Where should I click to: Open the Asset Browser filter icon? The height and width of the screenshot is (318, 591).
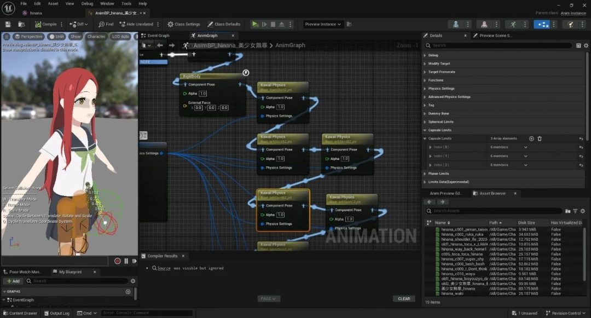[x=575, y=211]
